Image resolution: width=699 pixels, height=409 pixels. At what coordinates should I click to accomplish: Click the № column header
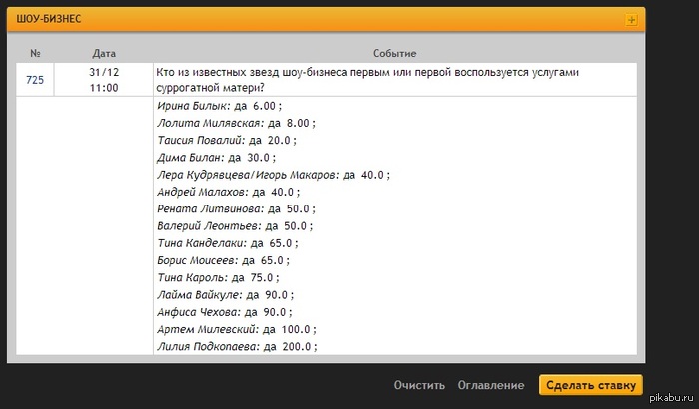[35, 53]
